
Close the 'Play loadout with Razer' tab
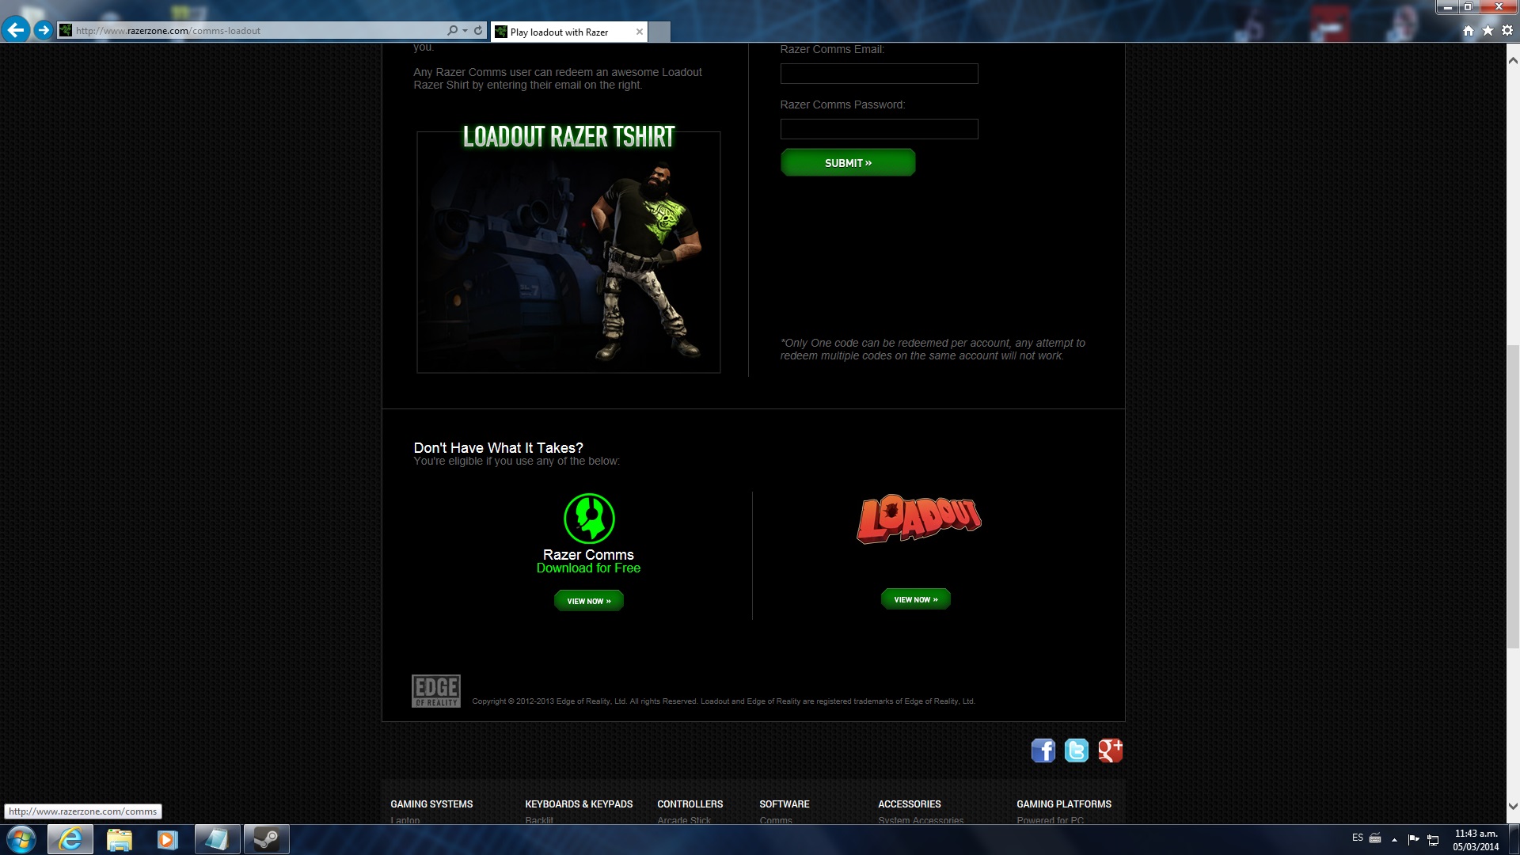coord(640,32)
